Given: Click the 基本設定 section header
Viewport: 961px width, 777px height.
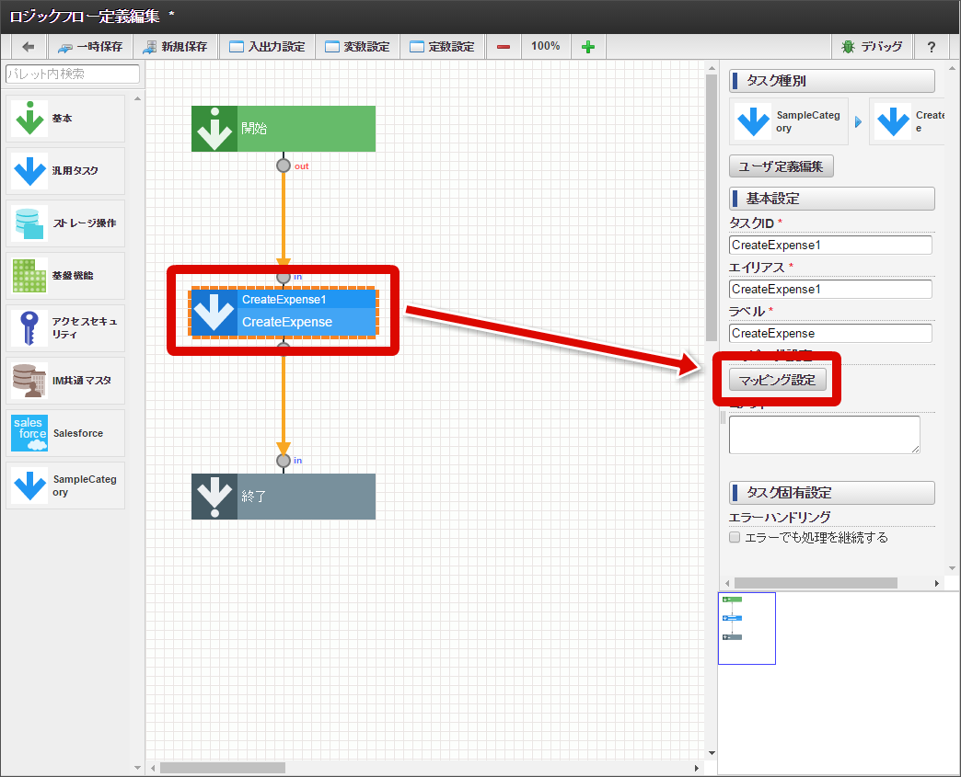Looking at the screenshot, I should point(832,199).
